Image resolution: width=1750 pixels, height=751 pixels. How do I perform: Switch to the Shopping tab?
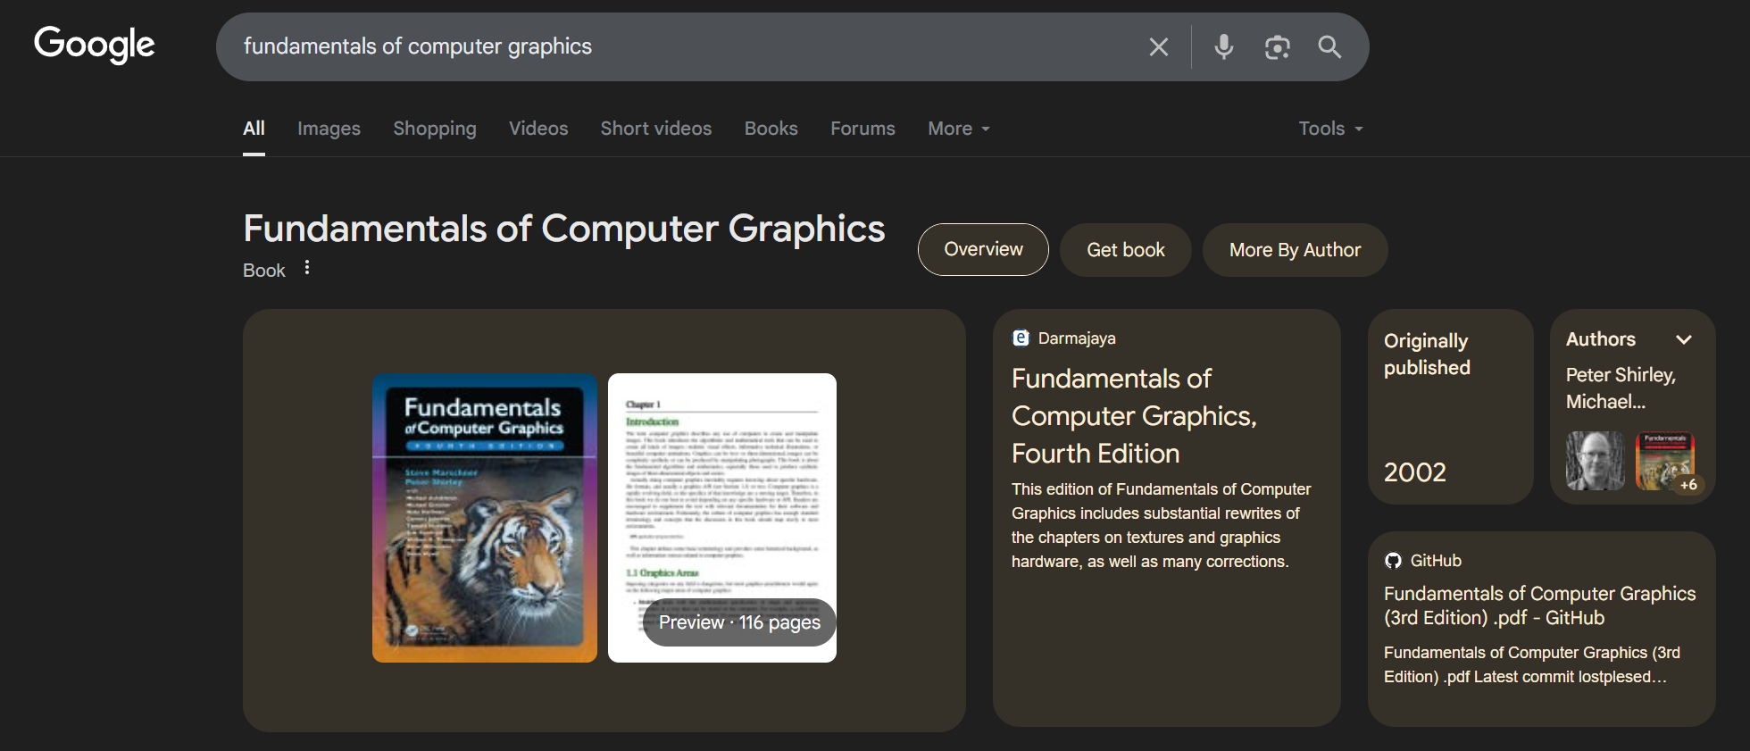(435, 129)
